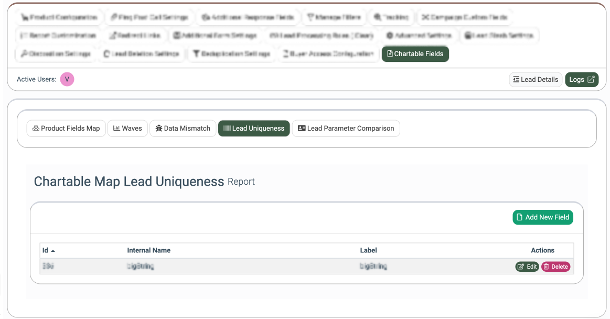Switch to Product Fields Map tab
This screenshot has width=610, height=319.
coord(66,129)
